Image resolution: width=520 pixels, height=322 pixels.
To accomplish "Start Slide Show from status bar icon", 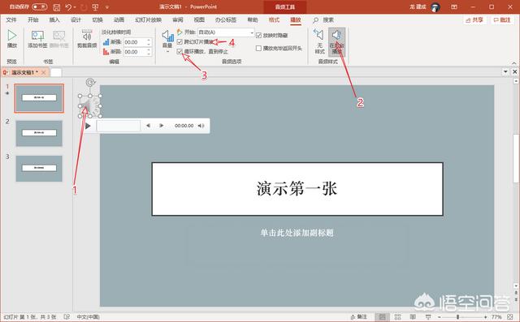I will coord(428,317).
